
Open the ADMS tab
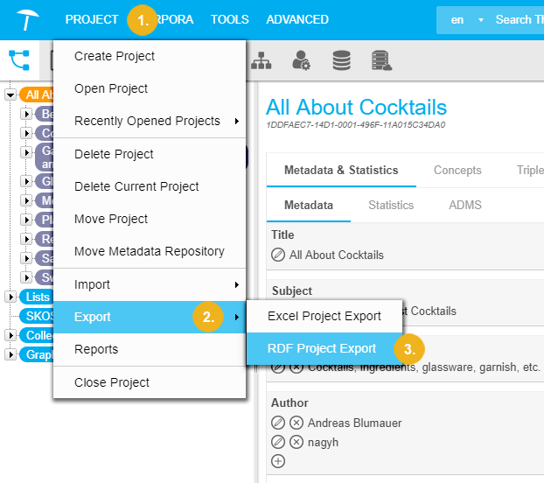(x=464, y=205)
